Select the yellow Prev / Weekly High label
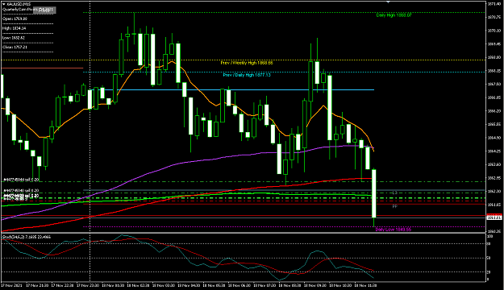Viewport: 504px width, 290px height. (x=247, y=63)
